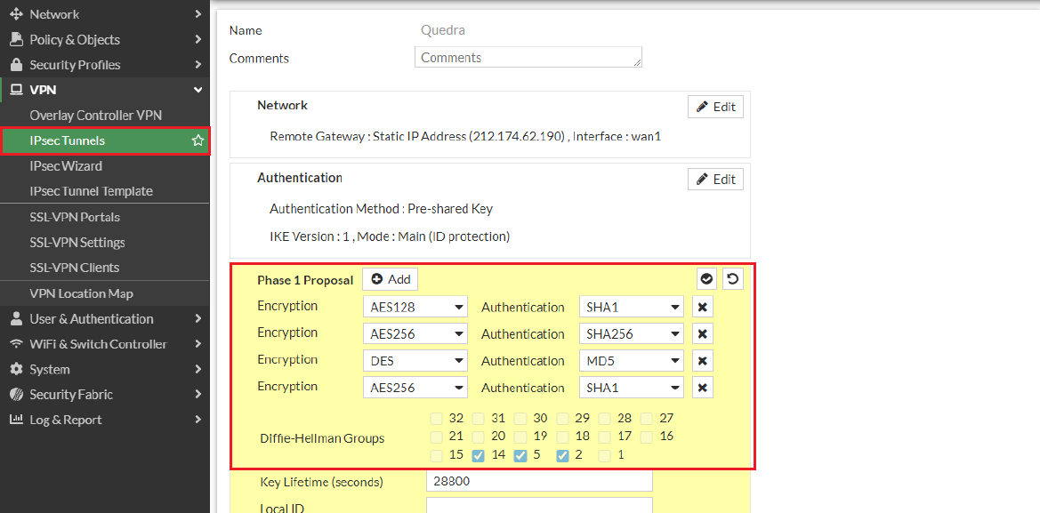Remove the AES128 SHA1 proposal row

pyautogui.click(x=703, y=308)
